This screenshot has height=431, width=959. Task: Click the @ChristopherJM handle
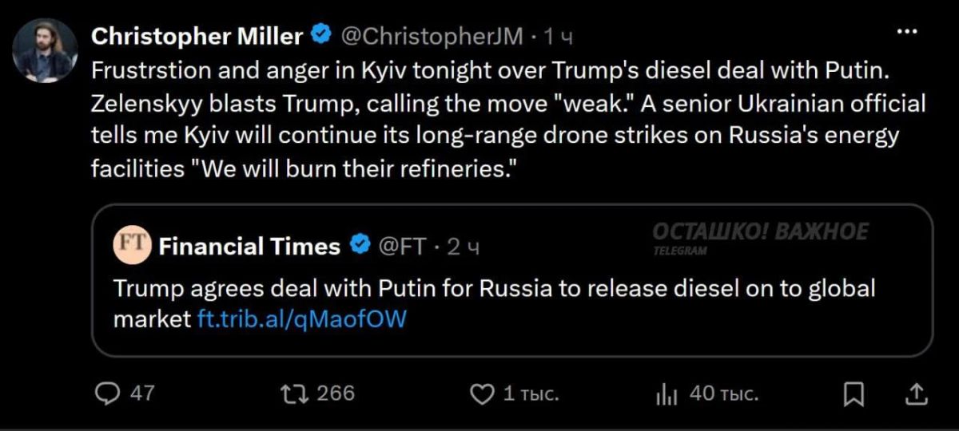tap(432, 36)
